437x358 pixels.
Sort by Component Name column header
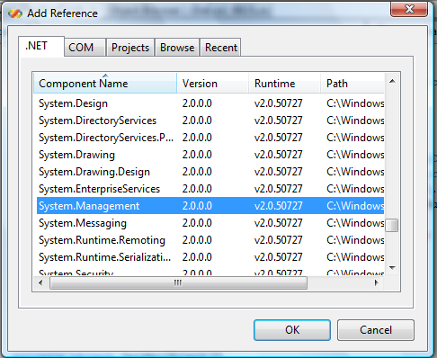click(x=105, y=83)
